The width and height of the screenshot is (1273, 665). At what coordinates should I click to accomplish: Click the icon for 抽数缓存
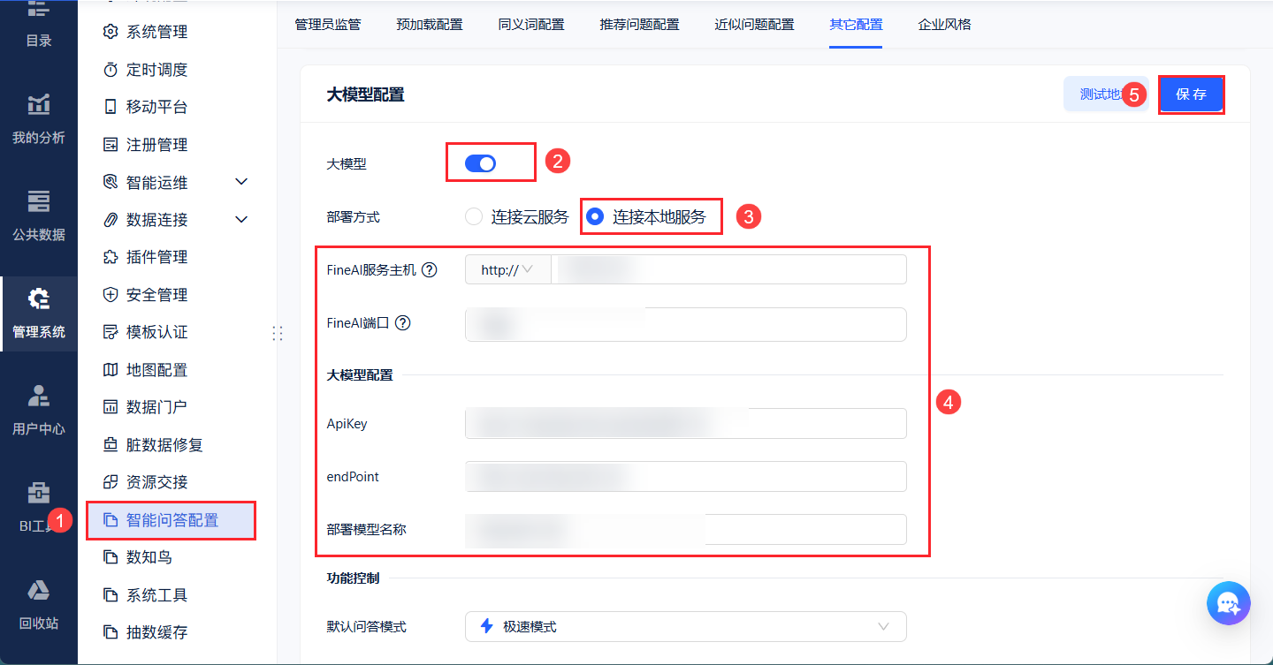tap(111, 632)
